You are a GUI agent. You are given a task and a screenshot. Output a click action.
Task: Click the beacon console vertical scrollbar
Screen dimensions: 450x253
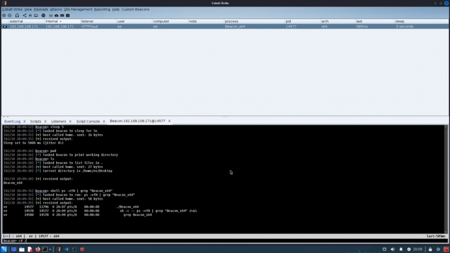[x=446, y=179]
